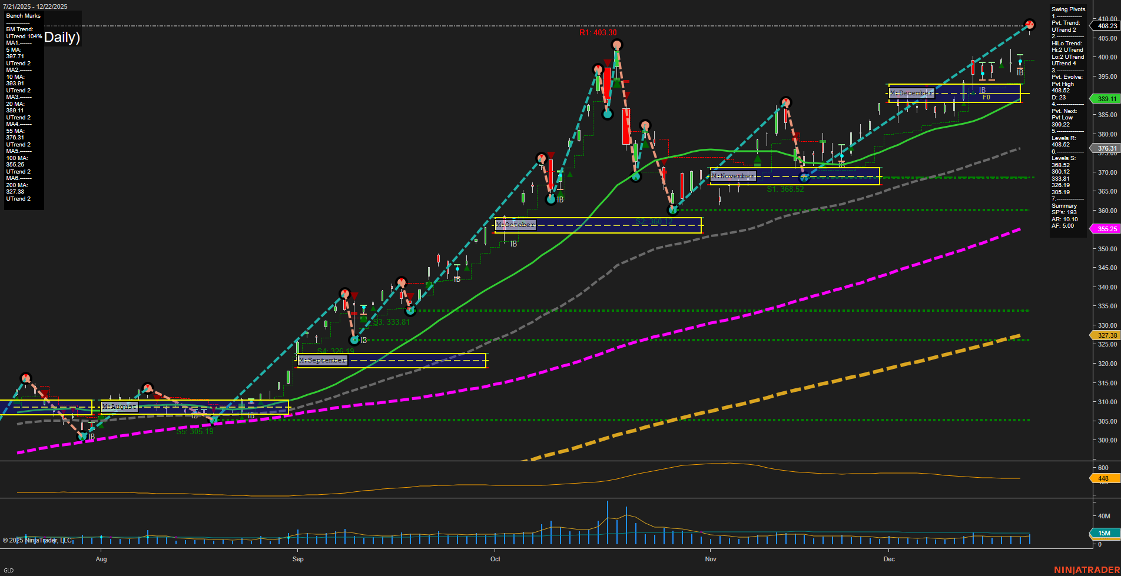Click the Dec label on the time axis
The height and width of the screenshot is (576, 1121).
889,559
